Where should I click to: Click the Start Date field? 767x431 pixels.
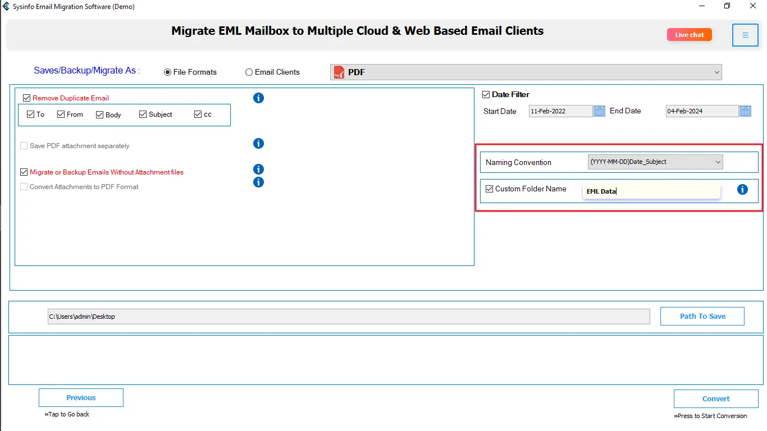tap(560, 111)
